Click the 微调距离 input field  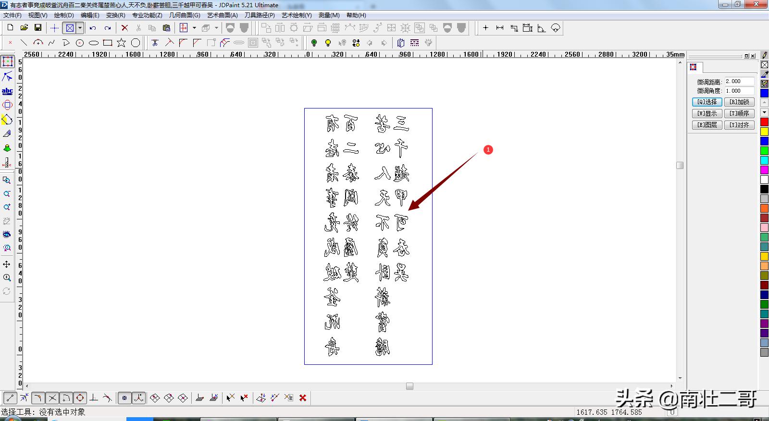click(x=740, y=81)
